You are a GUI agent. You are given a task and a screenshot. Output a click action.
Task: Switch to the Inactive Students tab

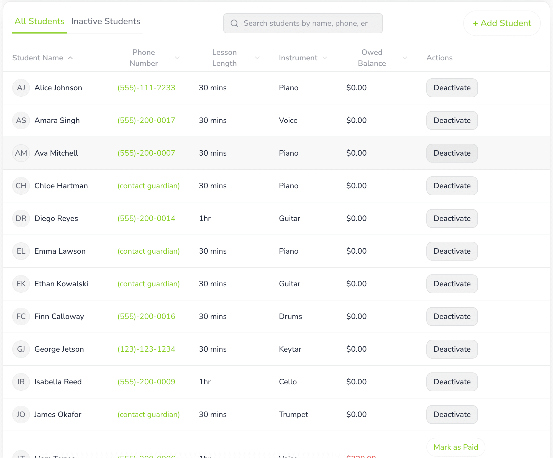(106, 21)
